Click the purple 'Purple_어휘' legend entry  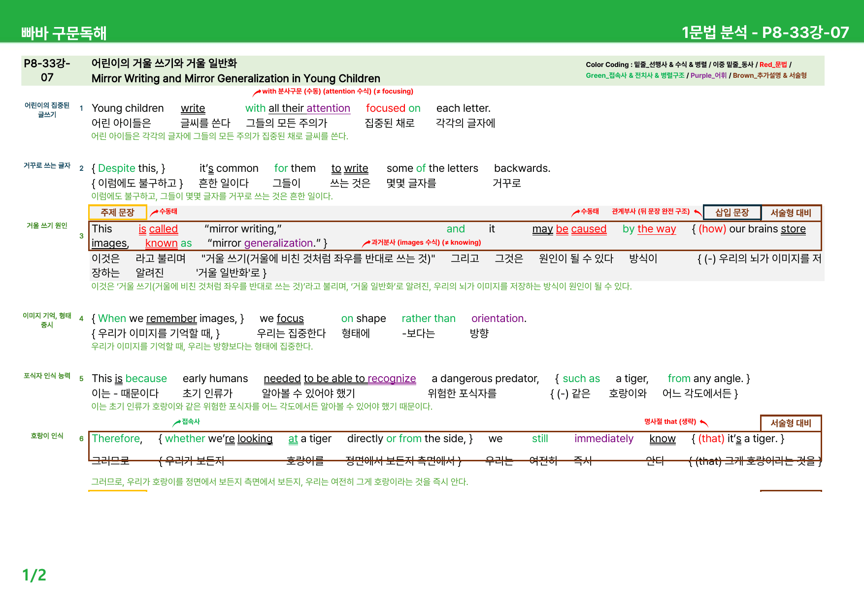coord(708,75)
